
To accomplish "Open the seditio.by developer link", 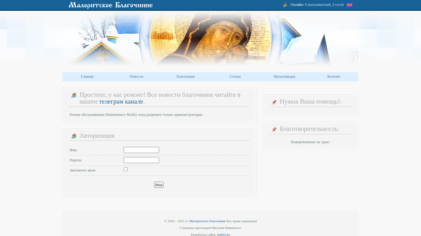I will tap(223, 234).
